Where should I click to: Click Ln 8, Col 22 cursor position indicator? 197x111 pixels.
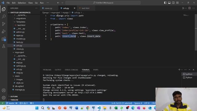[122, 103]
